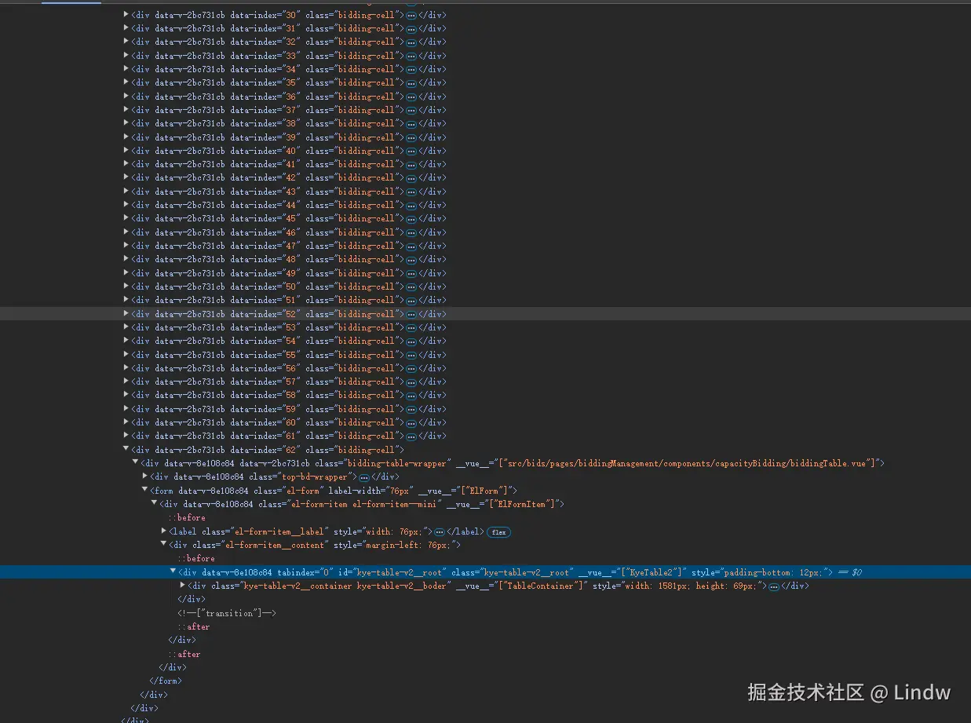The width and height of the screenshot is (971, 723).
Task: Select the div row with data-index "32"
Action: [289, 42]
